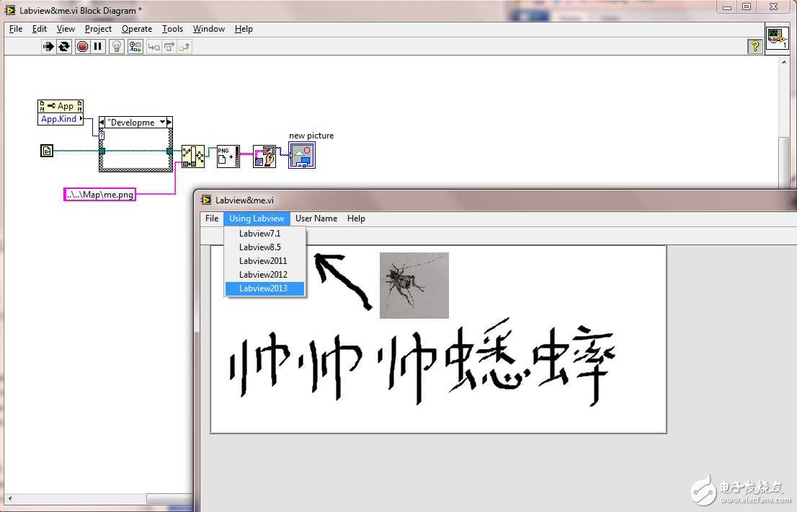Screen dimensions: 797x512
Task: Open File menu in Labview&me.vi window
Action: (212, 219)
